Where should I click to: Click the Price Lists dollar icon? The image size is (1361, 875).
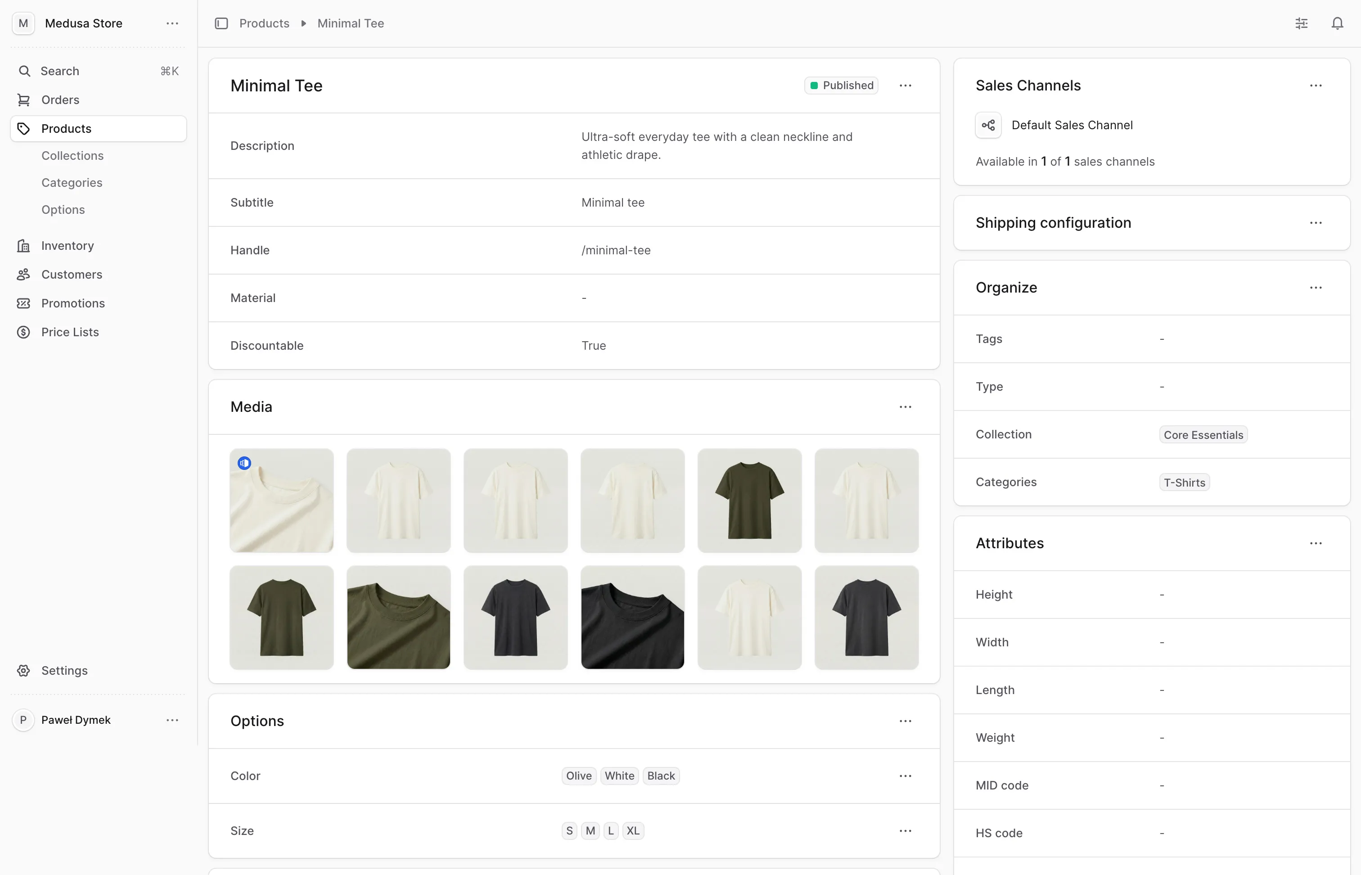23,332
